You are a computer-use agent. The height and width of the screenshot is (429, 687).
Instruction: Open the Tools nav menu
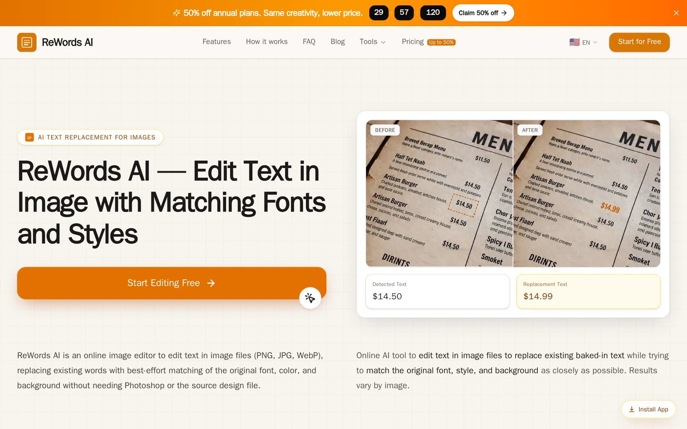tap(372, 42)
